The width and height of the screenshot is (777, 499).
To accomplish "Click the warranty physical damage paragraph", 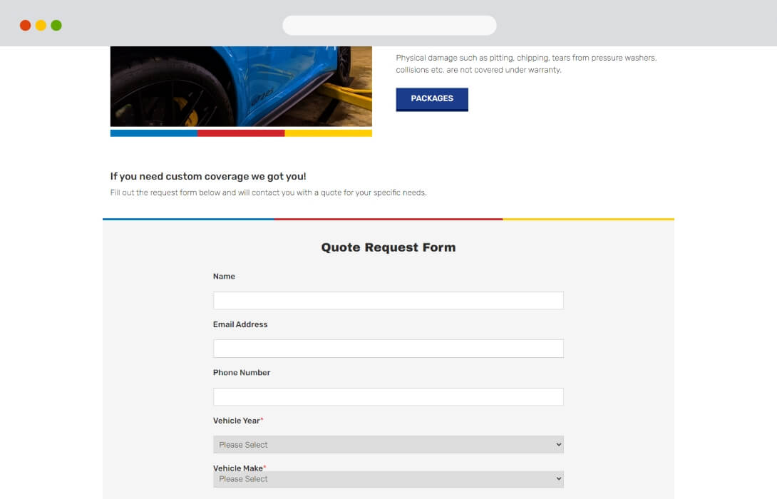I will [x=526, y=64].
